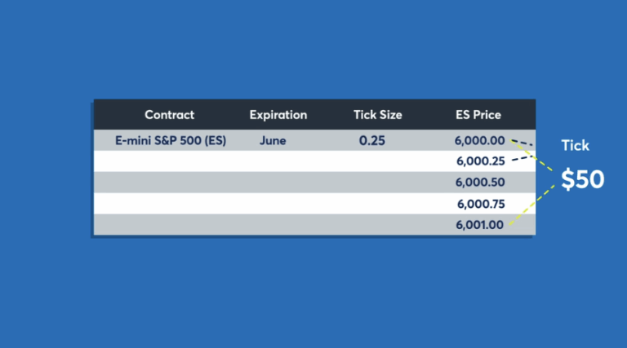627x348 pixels.
Task: Select the Expiration column header
Action: [x=278, y=115]
